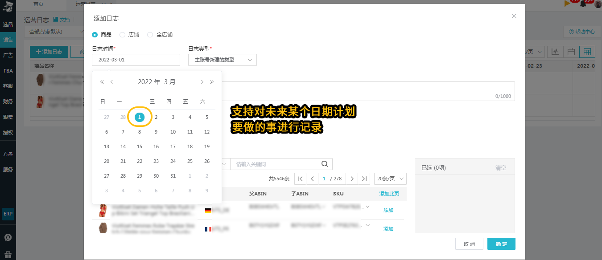The image size is (602, 260).
Task: Select the 全店铺 radio option
Action: pos(160,34)
